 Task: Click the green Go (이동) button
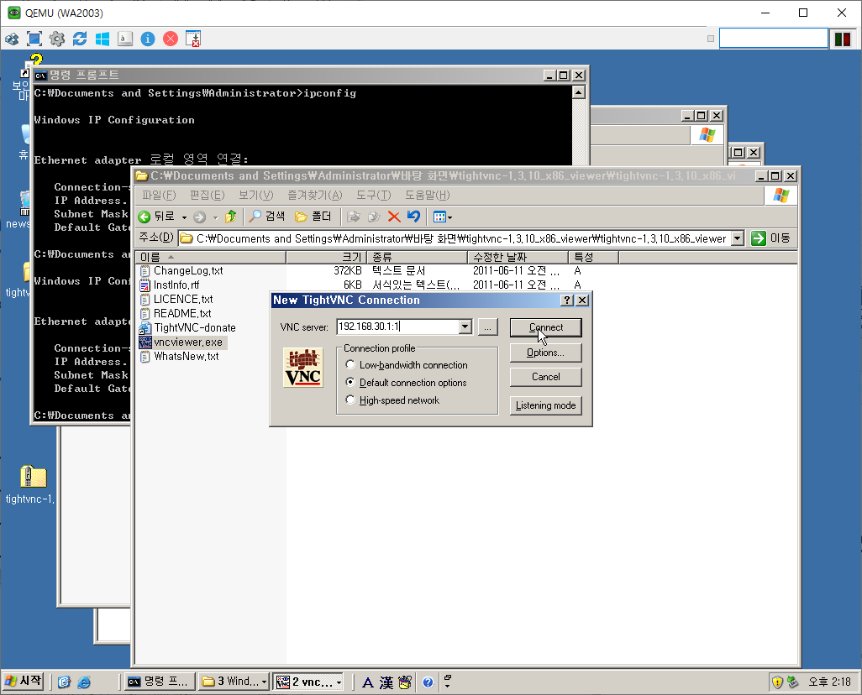click(770, 238)
